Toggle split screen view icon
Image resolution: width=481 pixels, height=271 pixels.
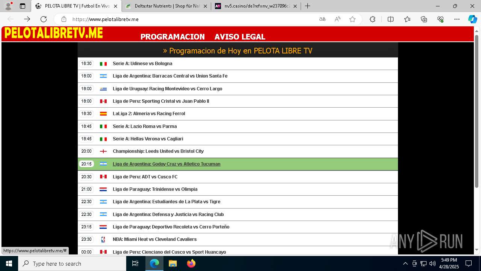point(390,19)
